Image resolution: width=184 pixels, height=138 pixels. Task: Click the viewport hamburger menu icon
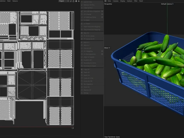pos(105,1)
